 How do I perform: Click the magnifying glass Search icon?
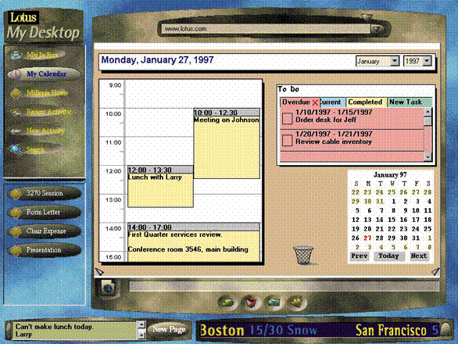tap(16, 150)
